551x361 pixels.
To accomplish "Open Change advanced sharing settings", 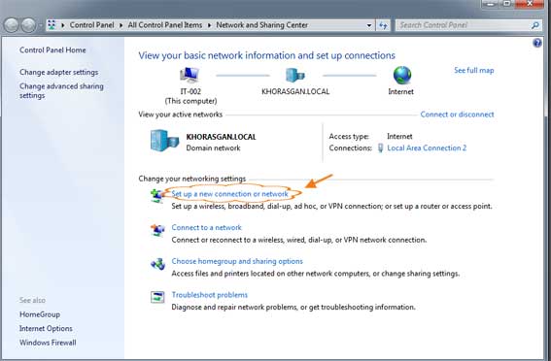I will (61, 90).
